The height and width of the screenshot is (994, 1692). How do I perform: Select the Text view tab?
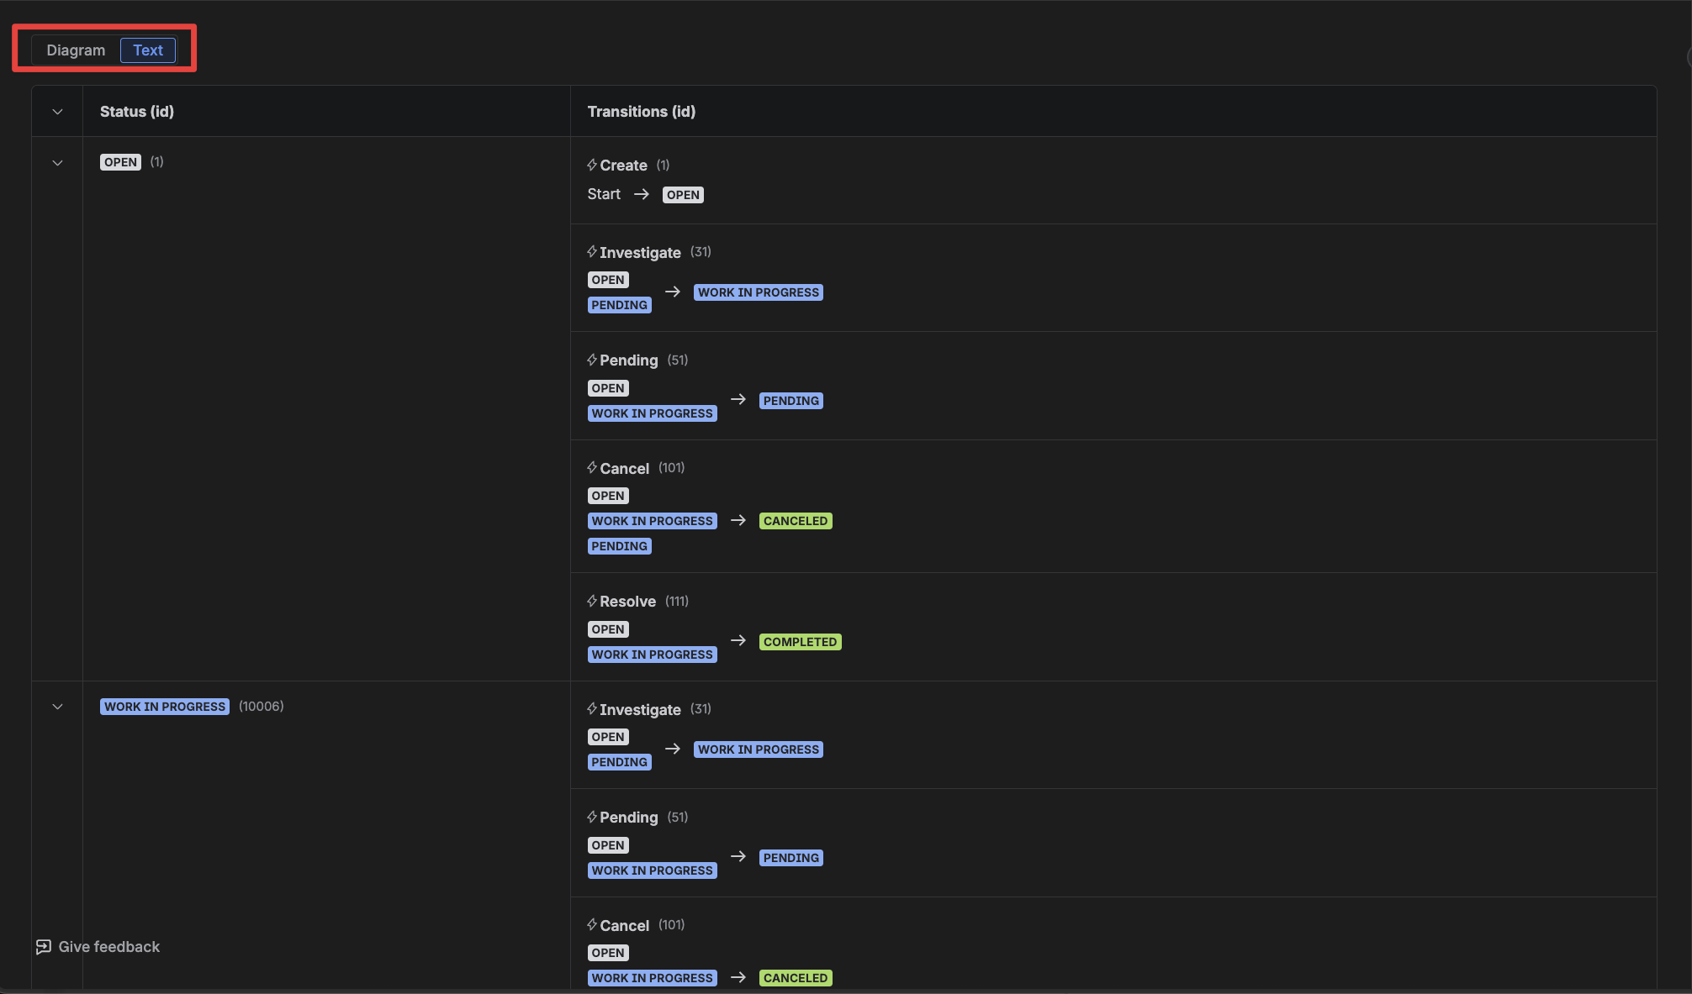coord(148,50)
